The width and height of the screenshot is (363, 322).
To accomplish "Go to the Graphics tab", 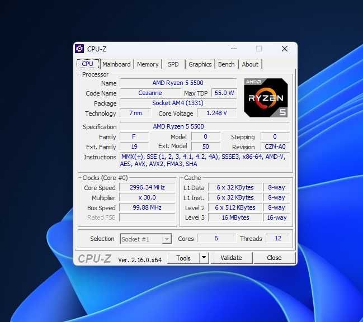I will 200,64.
